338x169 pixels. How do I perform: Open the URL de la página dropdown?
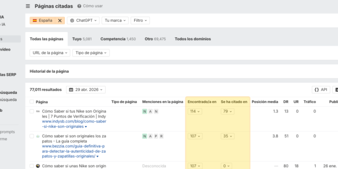(x=50, y=53)
